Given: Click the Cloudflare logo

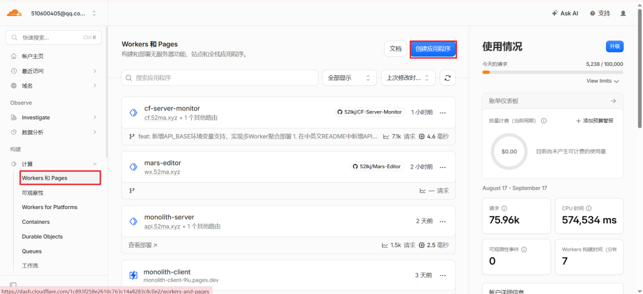Looking at the screenshot, I should 14,13.
